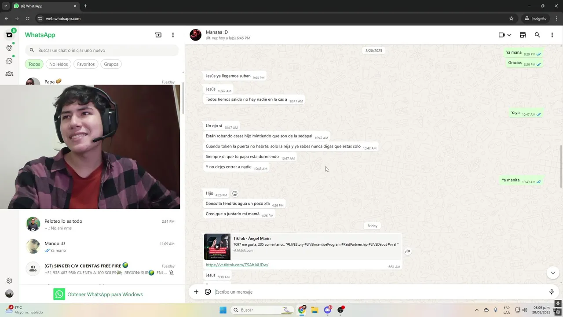Open Chrome from the taskbar
The width and height of the screenshot is (563, 317).
click(302, 310)
